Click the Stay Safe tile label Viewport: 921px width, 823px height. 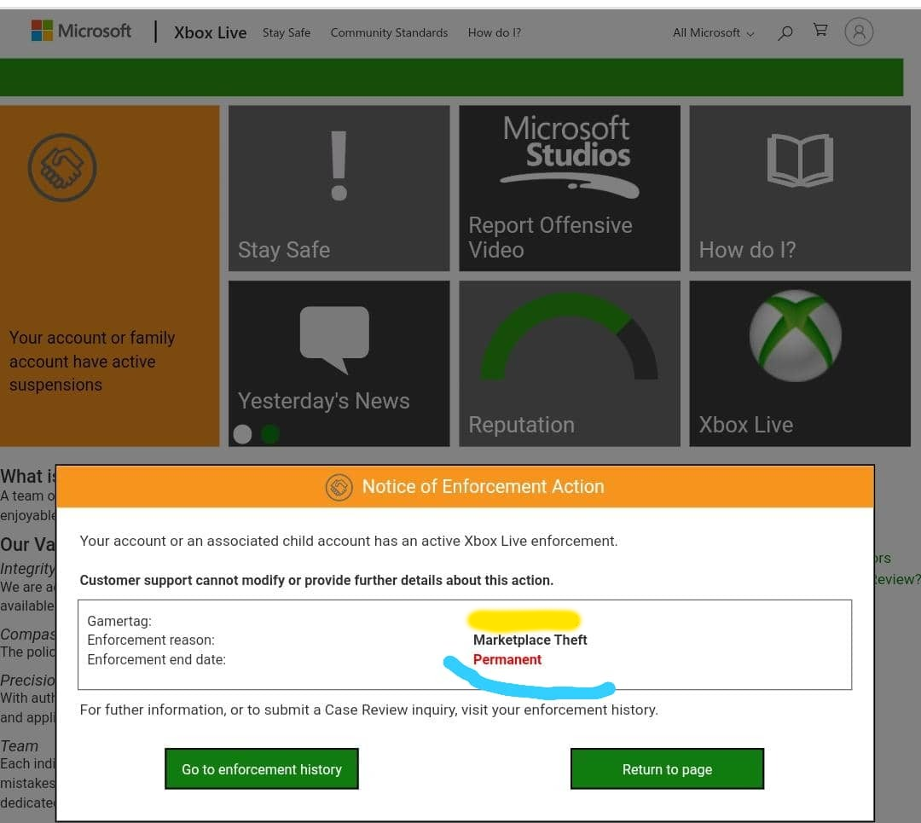coord(284,250)
